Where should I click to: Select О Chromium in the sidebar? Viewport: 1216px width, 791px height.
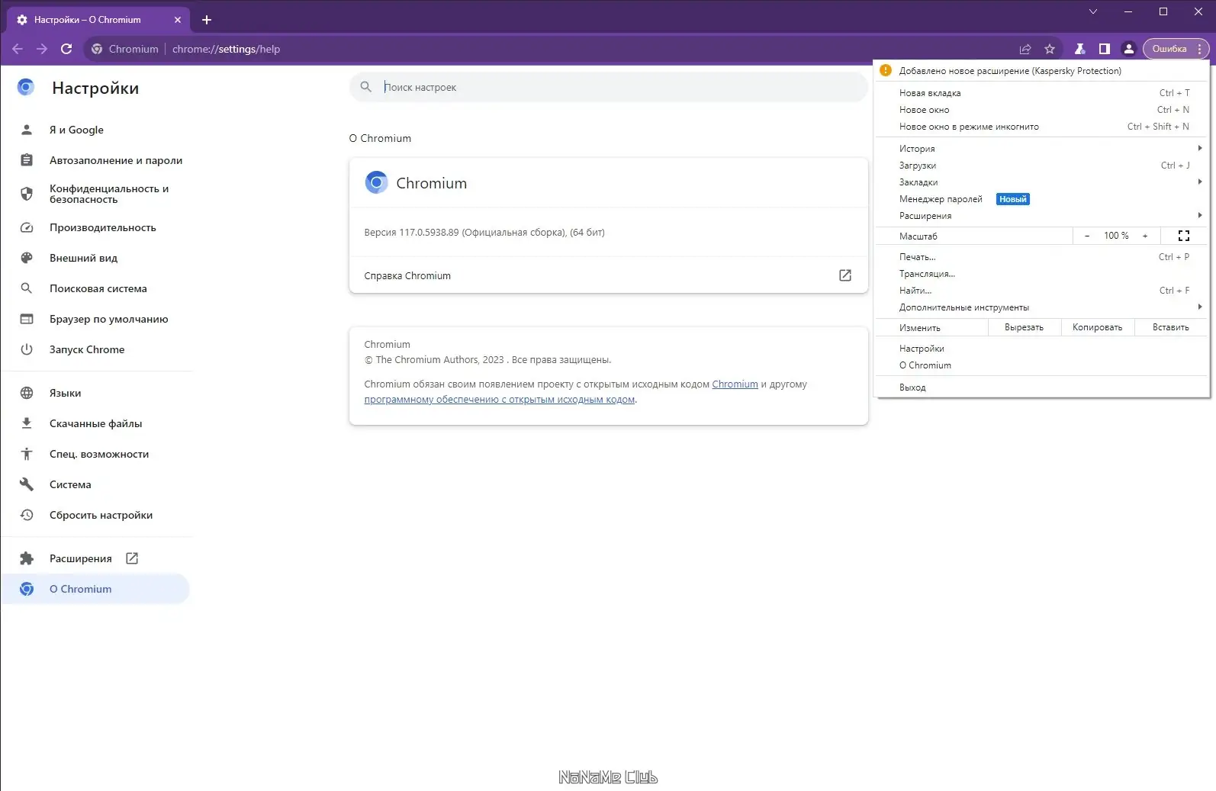[95, 589]
